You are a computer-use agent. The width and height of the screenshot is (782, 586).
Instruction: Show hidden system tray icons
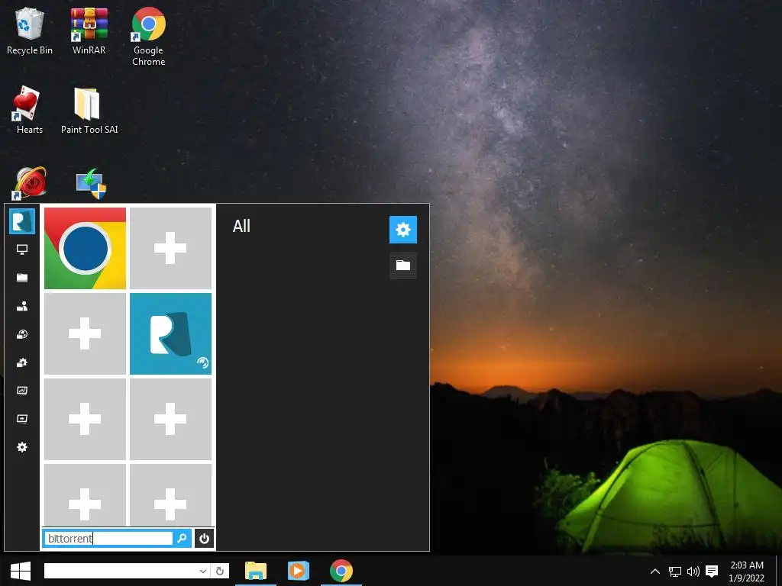point(655,572)
